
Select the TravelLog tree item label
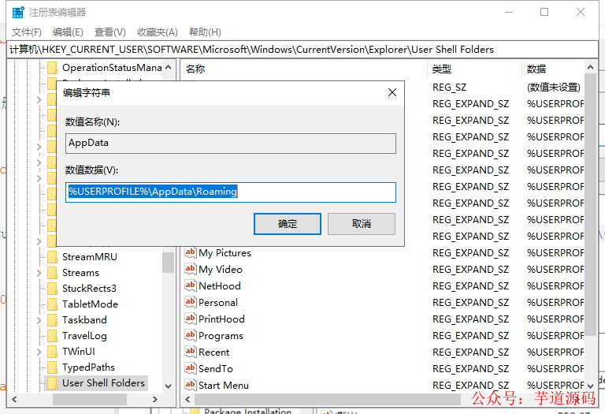[84, 336]
